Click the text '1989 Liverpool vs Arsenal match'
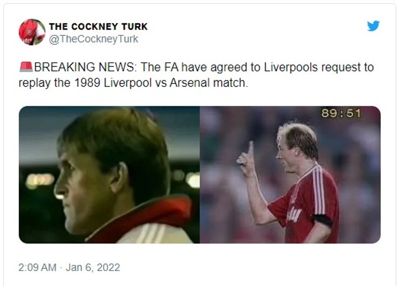399x286 pixels. click(161, 83)
